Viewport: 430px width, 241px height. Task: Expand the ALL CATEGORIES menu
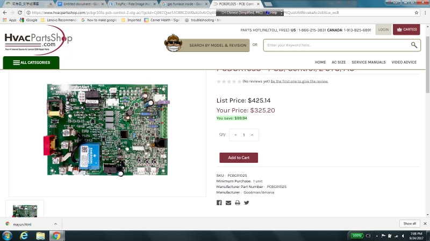(x=31, y=63)
